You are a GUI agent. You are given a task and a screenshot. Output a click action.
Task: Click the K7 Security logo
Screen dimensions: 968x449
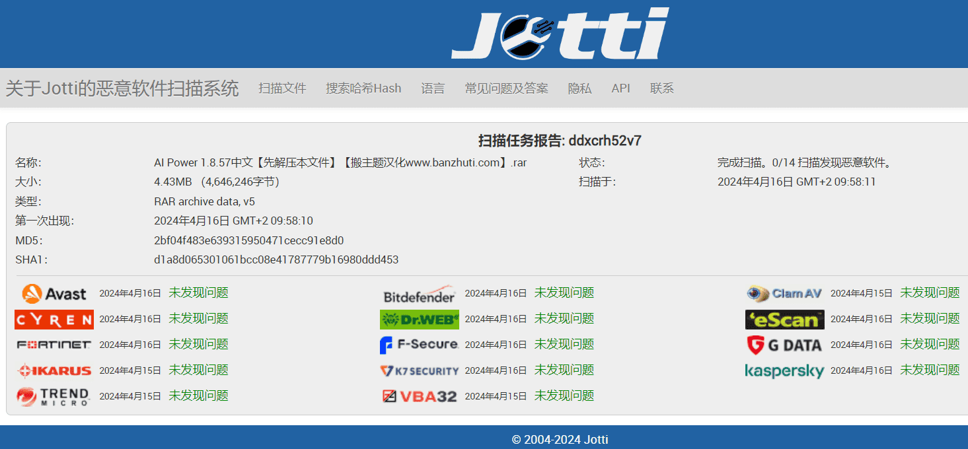point(420,370)
